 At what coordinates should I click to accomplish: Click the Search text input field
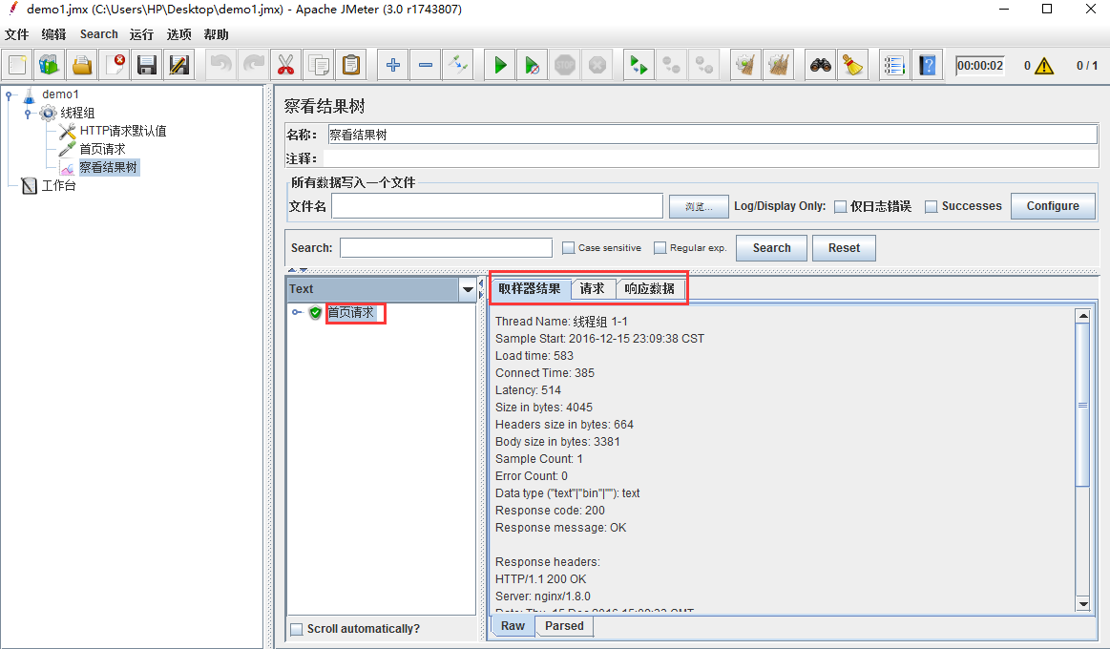(446, 248)
